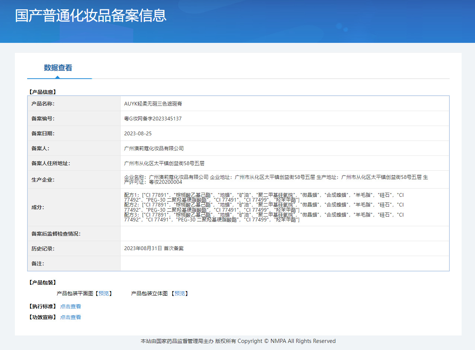Click 点击查看 next to 功效宣称

click(70, 317)
